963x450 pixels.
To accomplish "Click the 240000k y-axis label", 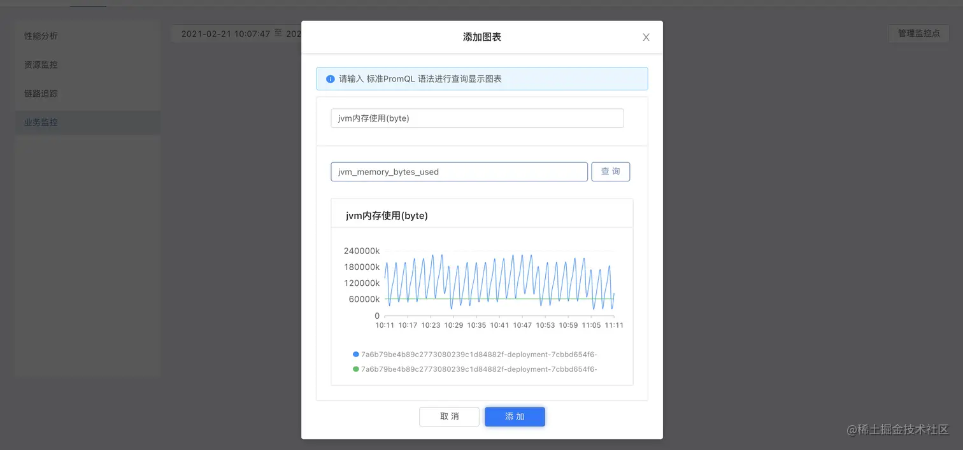I will [x=362, y=251].
